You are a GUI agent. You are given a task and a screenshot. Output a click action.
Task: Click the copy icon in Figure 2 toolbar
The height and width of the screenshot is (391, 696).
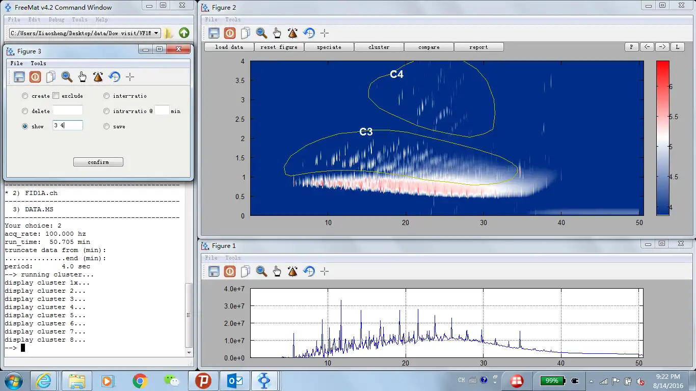pos(246,33)
